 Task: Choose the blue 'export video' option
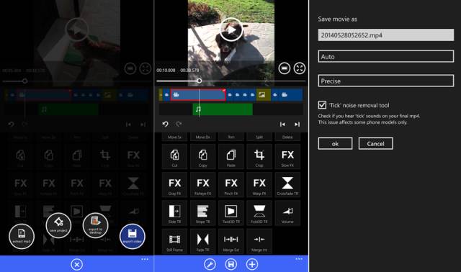pyautogui.click(x=133, y=236)
